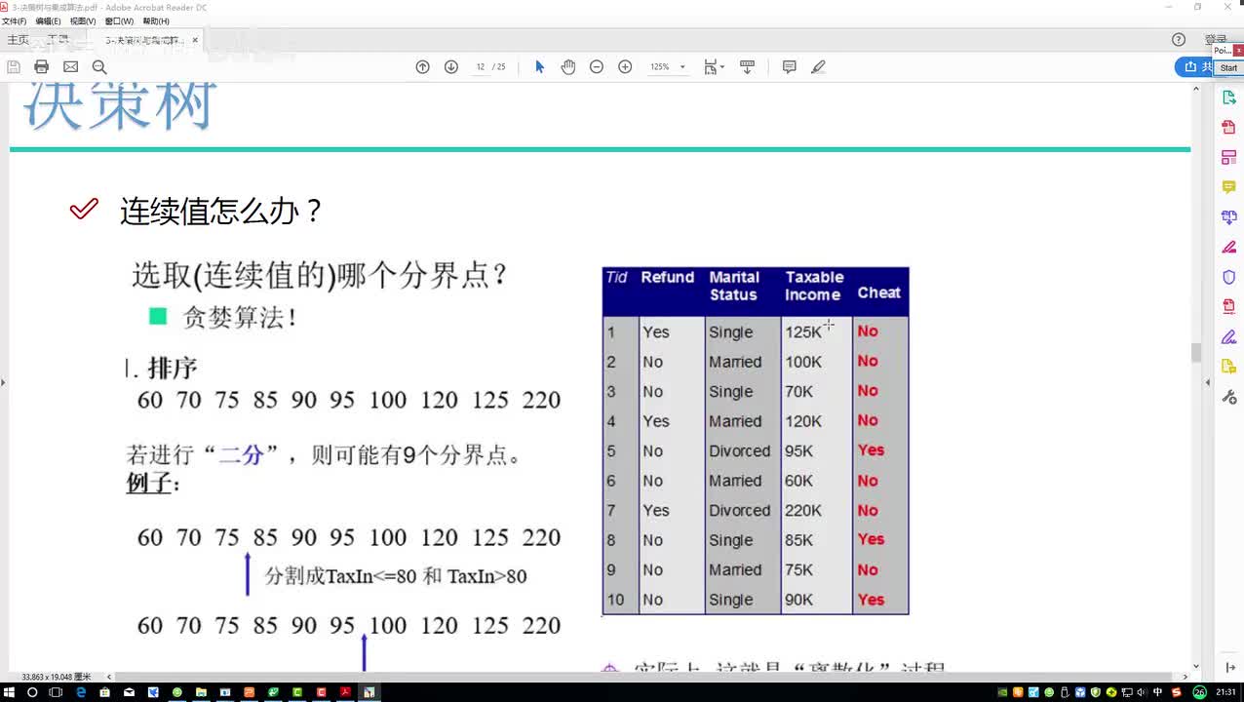Screen dimensions: 1244x702
Task: Add a sticky note comment
Action: click(x=790, y=67)
